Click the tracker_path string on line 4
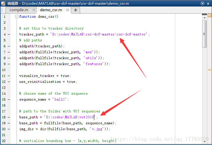 [98, 34]
